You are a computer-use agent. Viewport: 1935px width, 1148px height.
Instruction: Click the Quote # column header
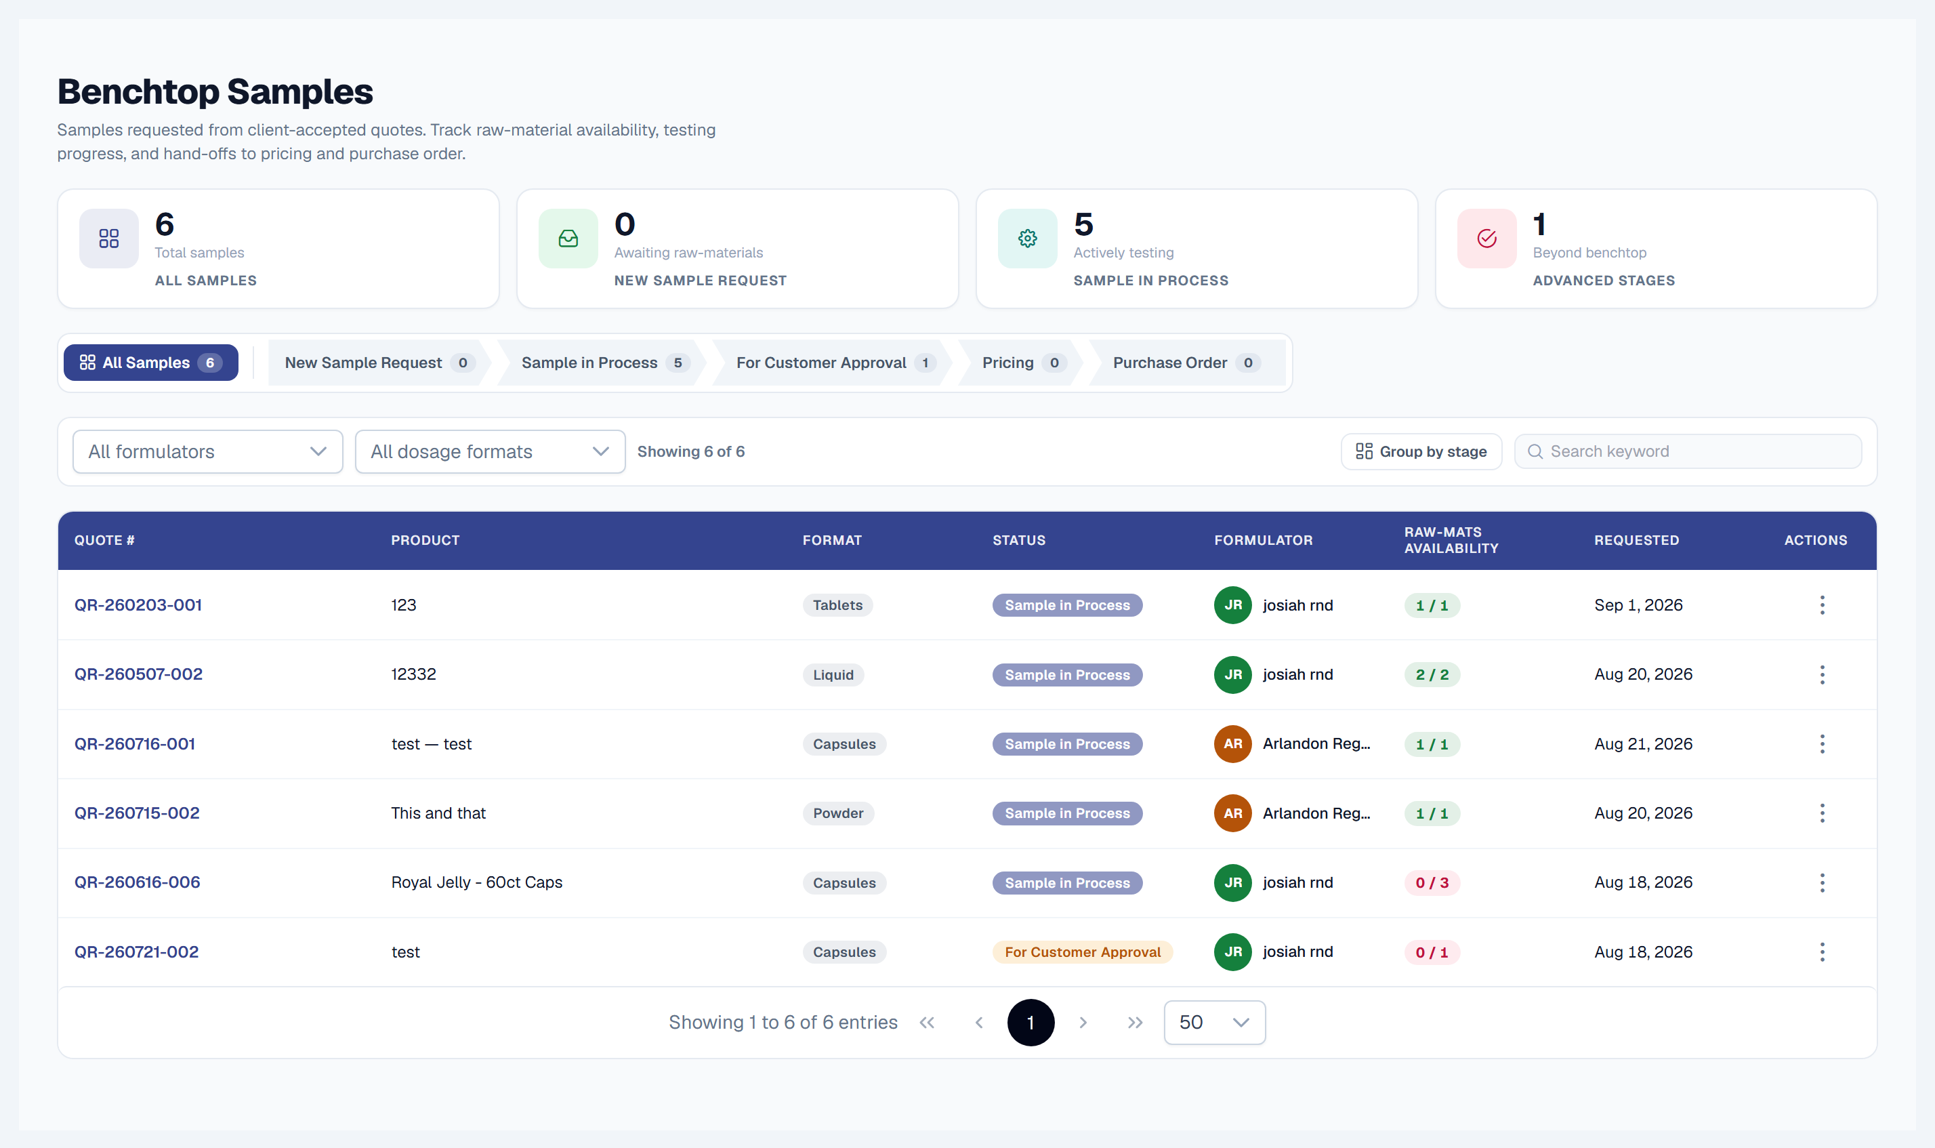coord(104,541)
